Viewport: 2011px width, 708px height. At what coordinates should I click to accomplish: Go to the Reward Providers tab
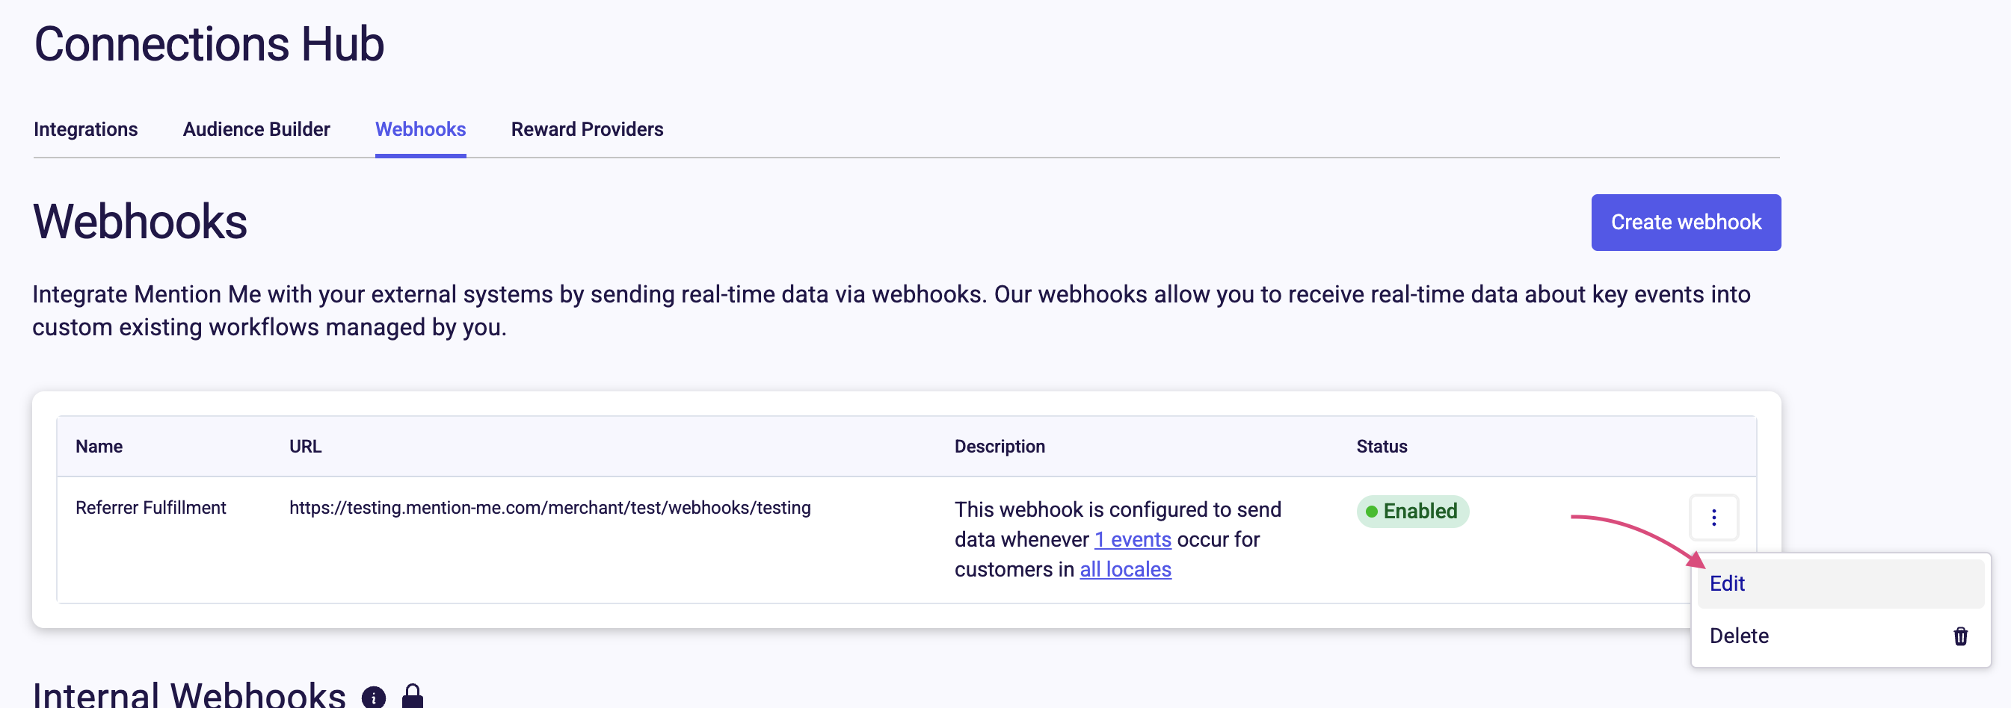[x=587, y=129]
